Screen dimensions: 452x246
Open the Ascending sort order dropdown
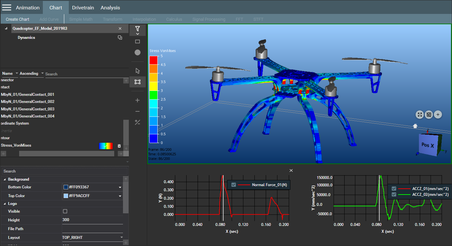pyautogui.click(x=31, y=73)
